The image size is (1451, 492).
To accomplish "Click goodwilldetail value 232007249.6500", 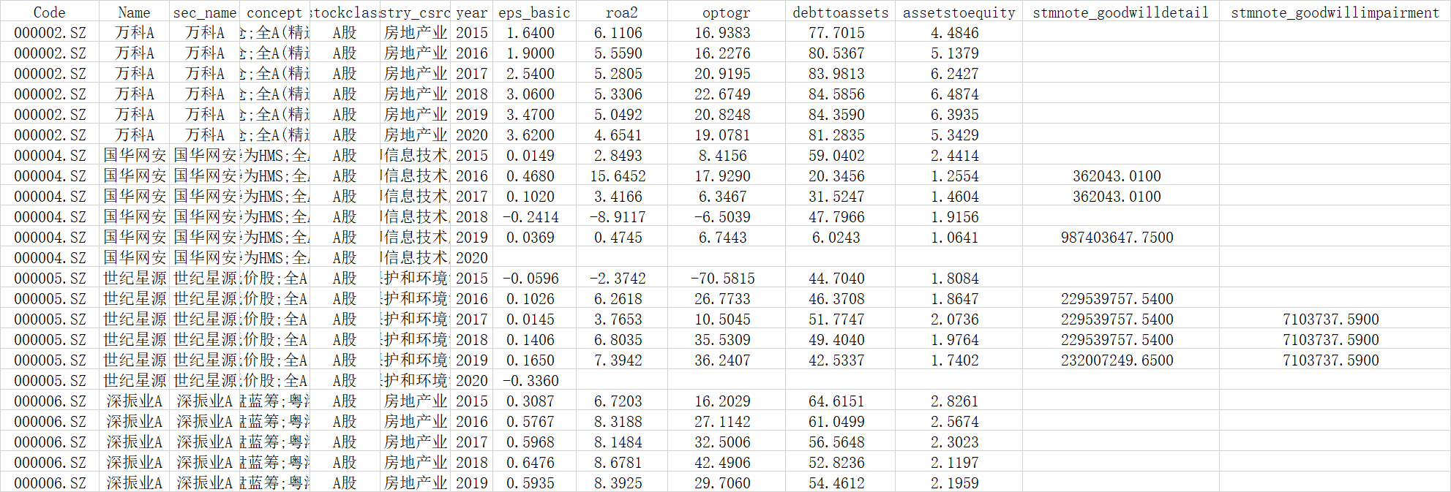I will point(1117,360).
